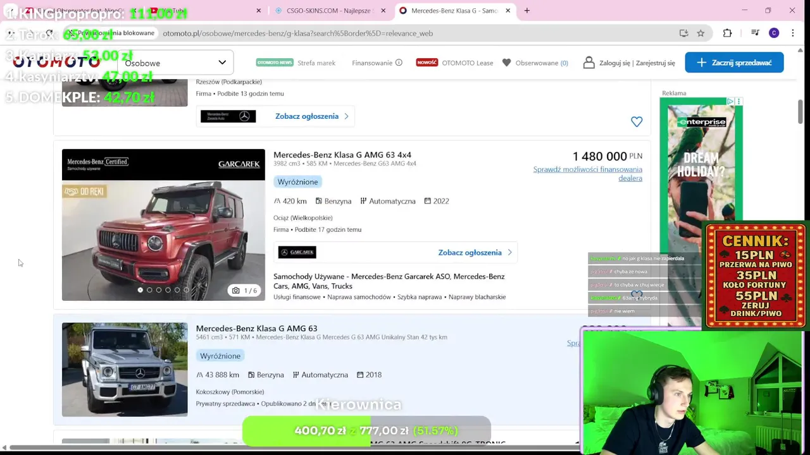
Task: Click the 420 km mileage value
Action: (x=294, y=201)
